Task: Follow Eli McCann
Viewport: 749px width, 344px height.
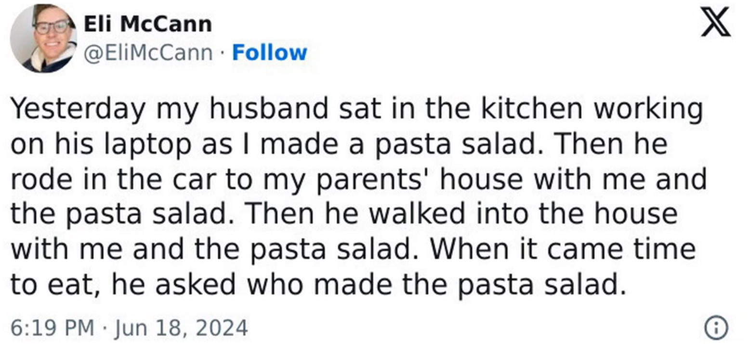Action: [x=269, y=52]
